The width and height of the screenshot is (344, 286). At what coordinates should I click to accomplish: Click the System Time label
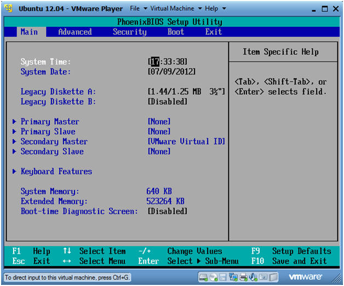(45, 62)
